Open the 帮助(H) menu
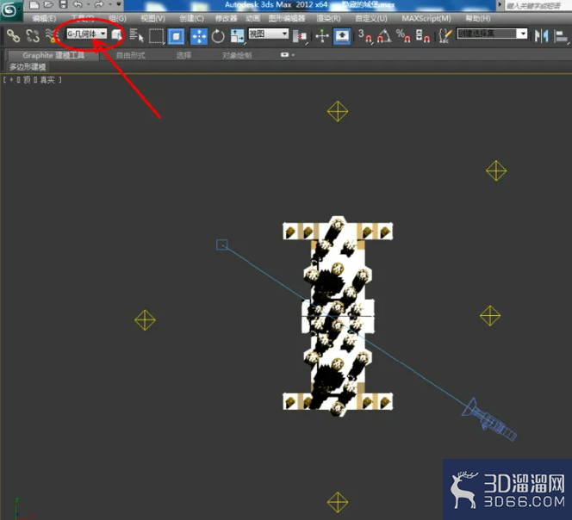 pyautogui.click(x=478, y=19)
